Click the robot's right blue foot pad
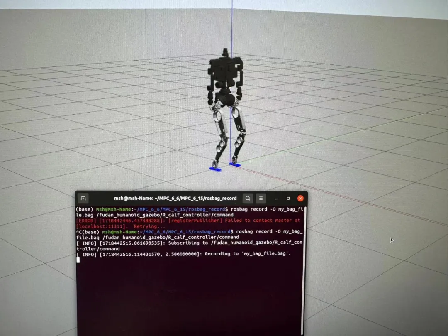Image resolution: width=448 pixels, height=336 pixels. pos(235,165)
